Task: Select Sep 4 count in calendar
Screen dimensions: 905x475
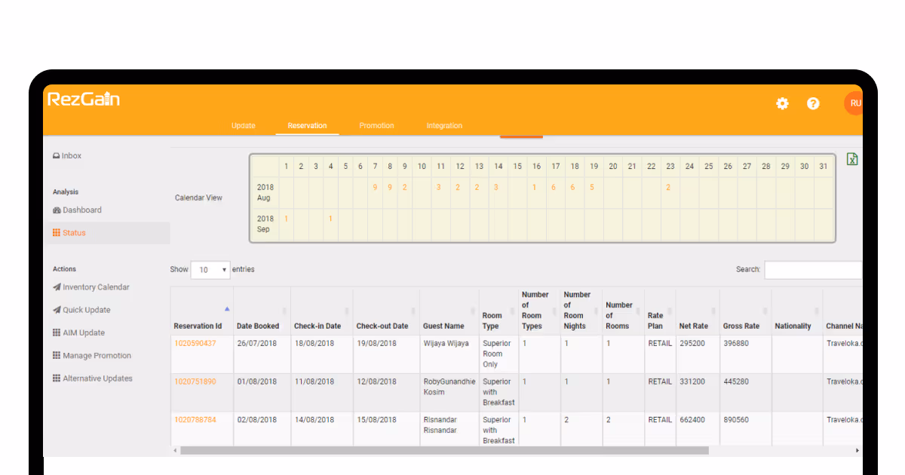Action: [x=330, y=219]
